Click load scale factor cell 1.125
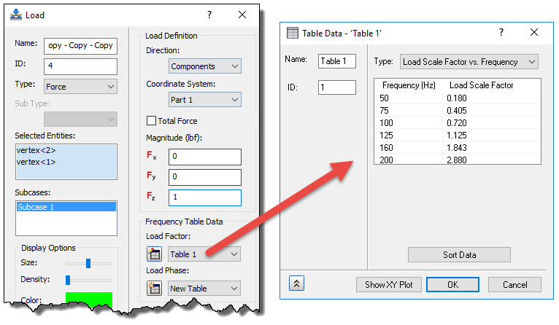 [492, 136]
